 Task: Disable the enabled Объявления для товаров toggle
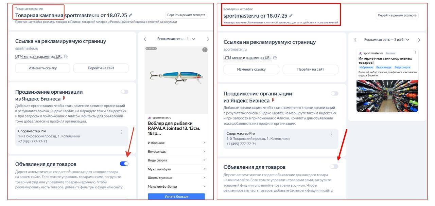124,164
